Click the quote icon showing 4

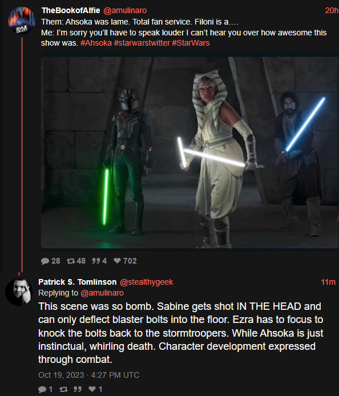(x=96, y=261)
